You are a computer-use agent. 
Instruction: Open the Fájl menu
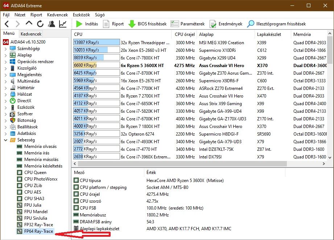click(6, 15)
